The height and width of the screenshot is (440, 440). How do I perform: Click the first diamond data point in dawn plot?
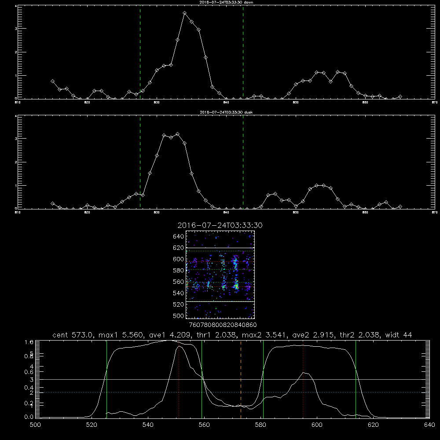(52, 81)
